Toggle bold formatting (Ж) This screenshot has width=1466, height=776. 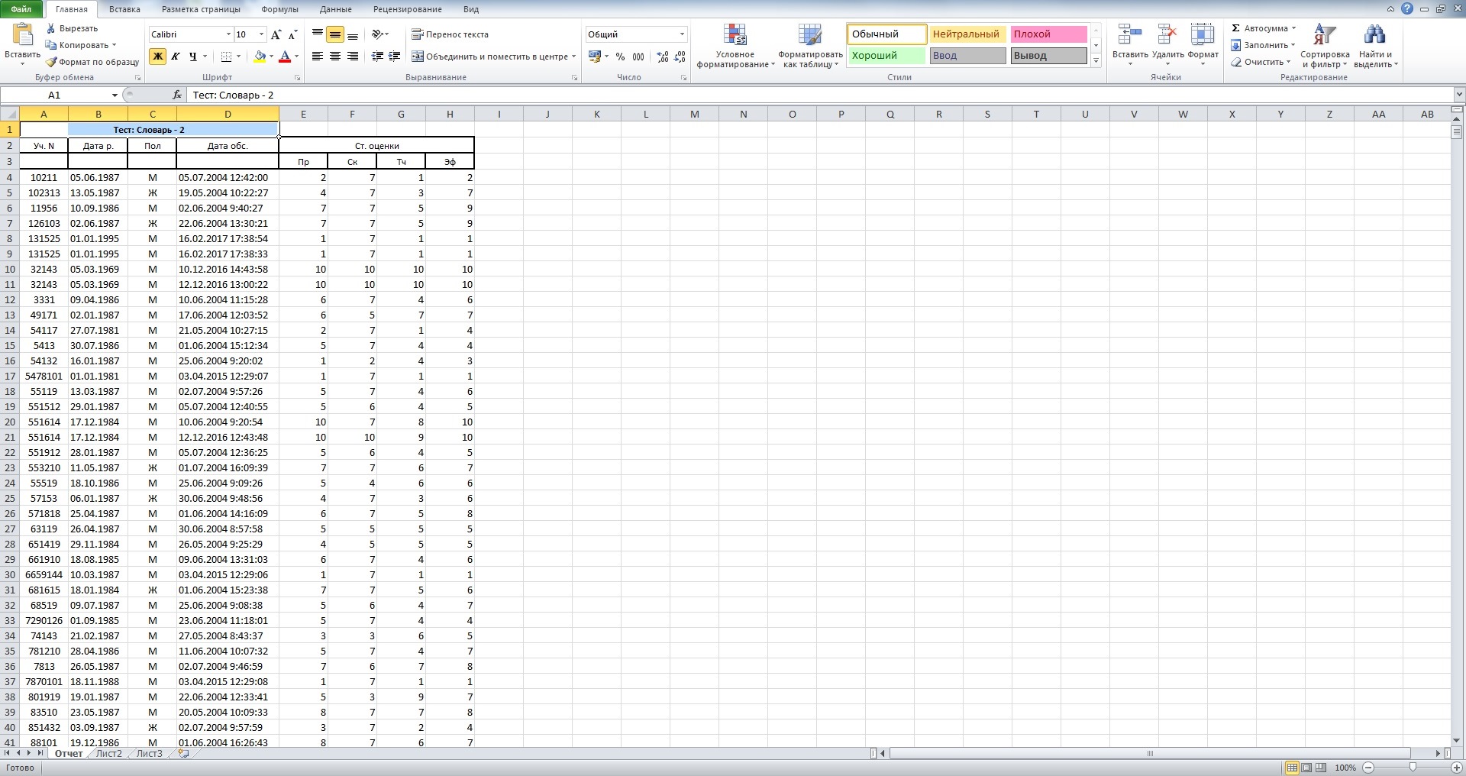tap(157, 57)
